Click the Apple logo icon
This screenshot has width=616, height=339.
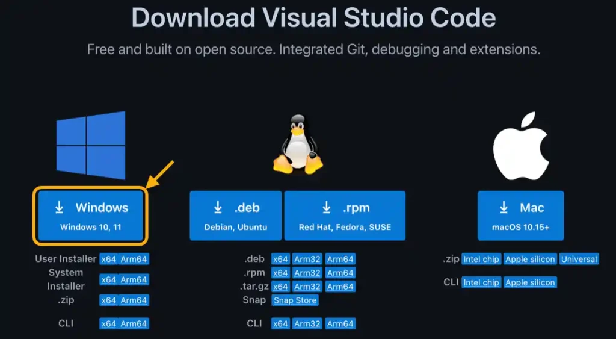tap(520, 146)
